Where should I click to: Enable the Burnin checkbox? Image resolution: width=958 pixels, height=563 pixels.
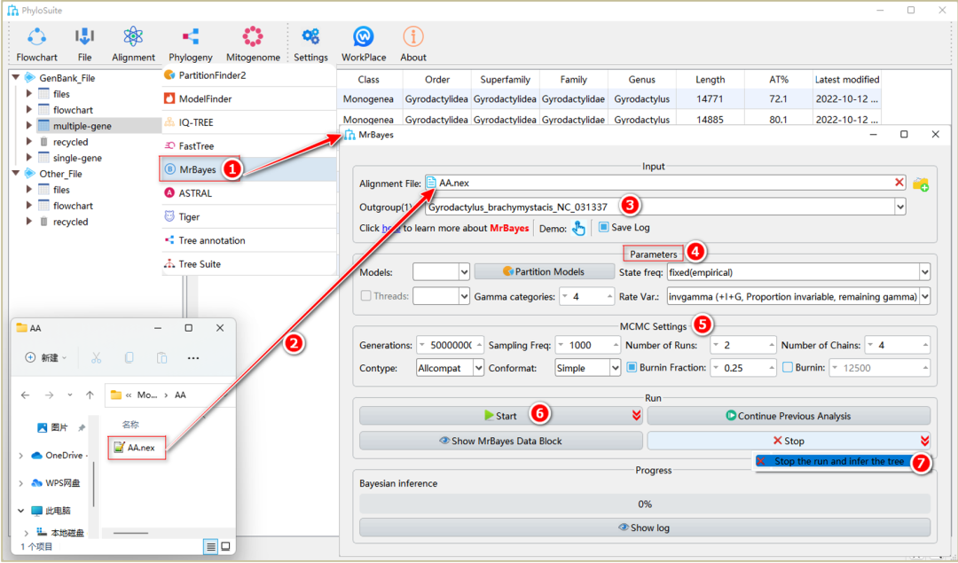click(x=788, y=368)
